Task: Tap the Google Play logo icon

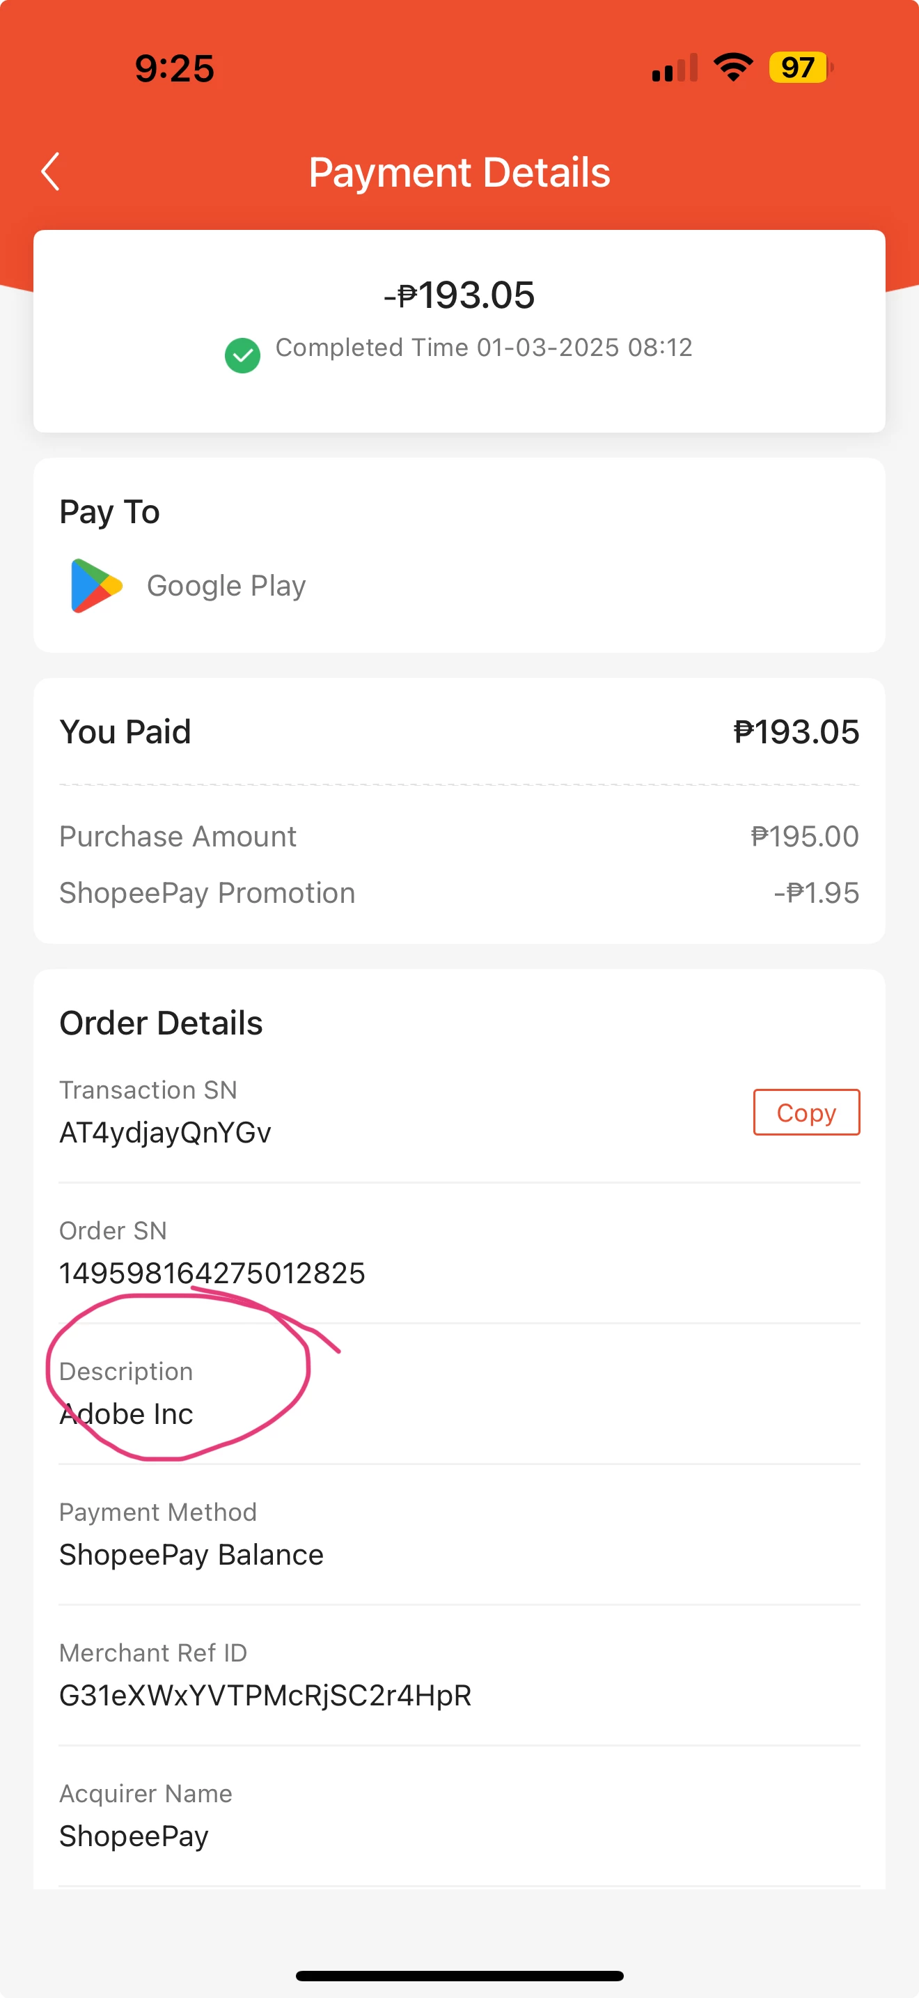Action: point(96,586)
